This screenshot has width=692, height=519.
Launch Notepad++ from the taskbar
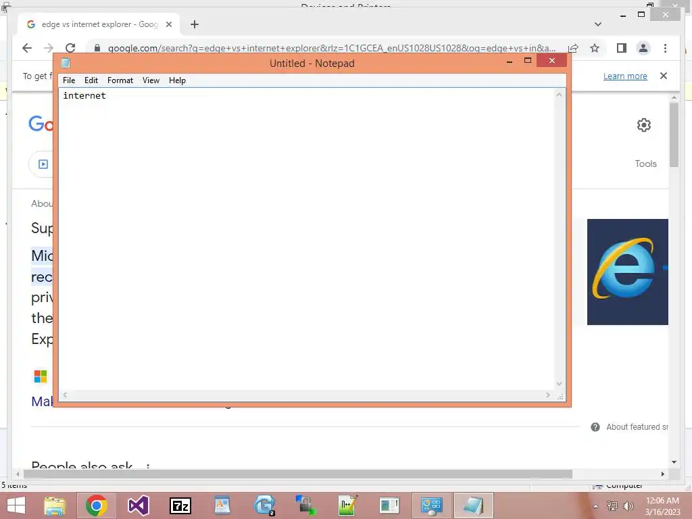click(x=347, y=505)
